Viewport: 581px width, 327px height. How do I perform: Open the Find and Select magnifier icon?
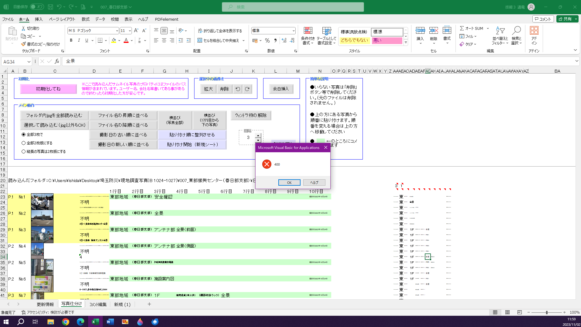pyautogui.click(x=516, y=31)
